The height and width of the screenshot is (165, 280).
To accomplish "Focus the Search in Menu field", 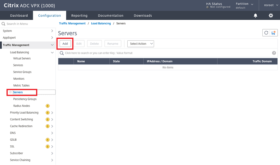I will 28,24.
